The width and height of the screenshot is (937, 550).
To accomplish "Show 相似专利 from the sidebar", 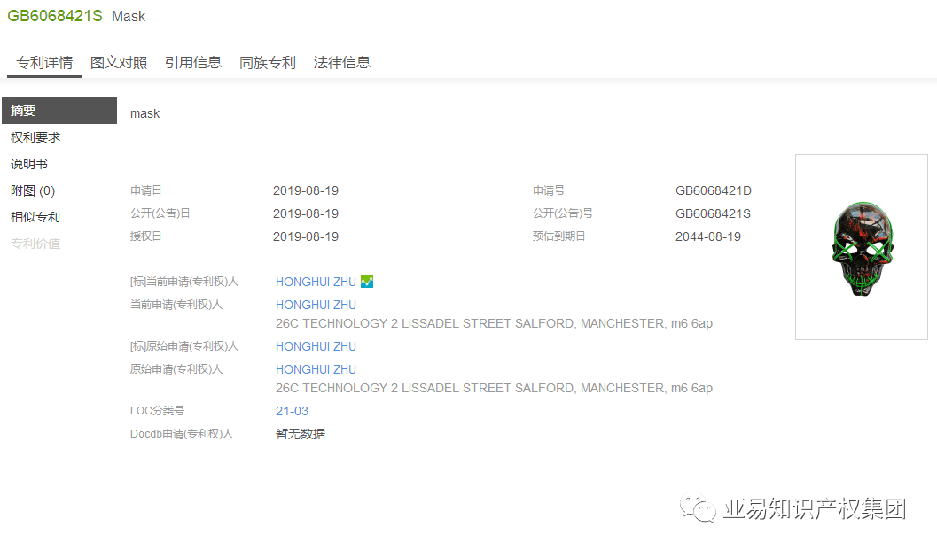I will [35, 217].
